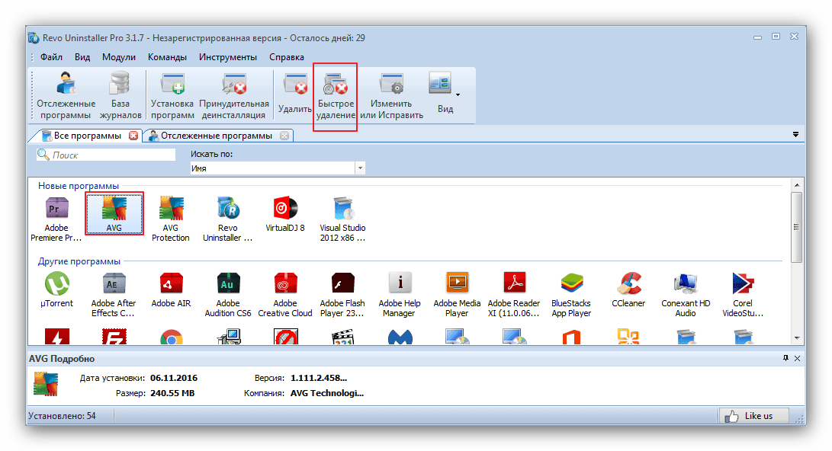The width and height of the screenshot is (832, 451).
Task: Select the Google Chrome icon in bottom row
Action: coord(171,337)
